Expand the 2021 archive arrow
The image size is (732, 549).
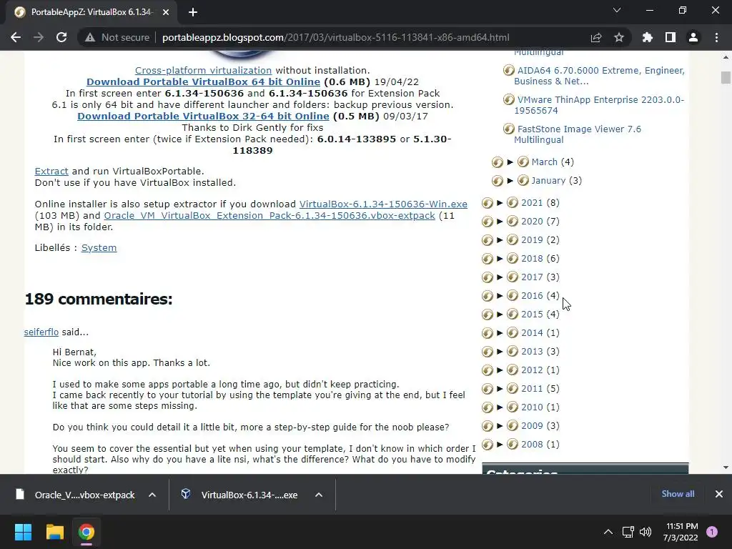coord(500,202)
